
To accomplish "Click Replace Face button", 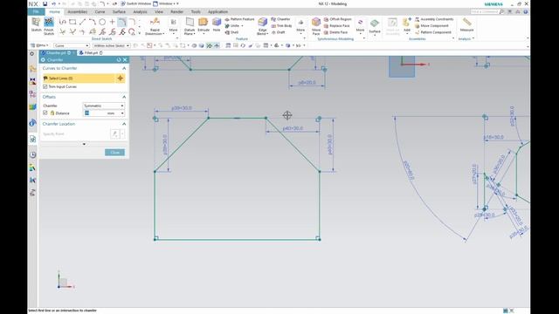I will (336, 25).
